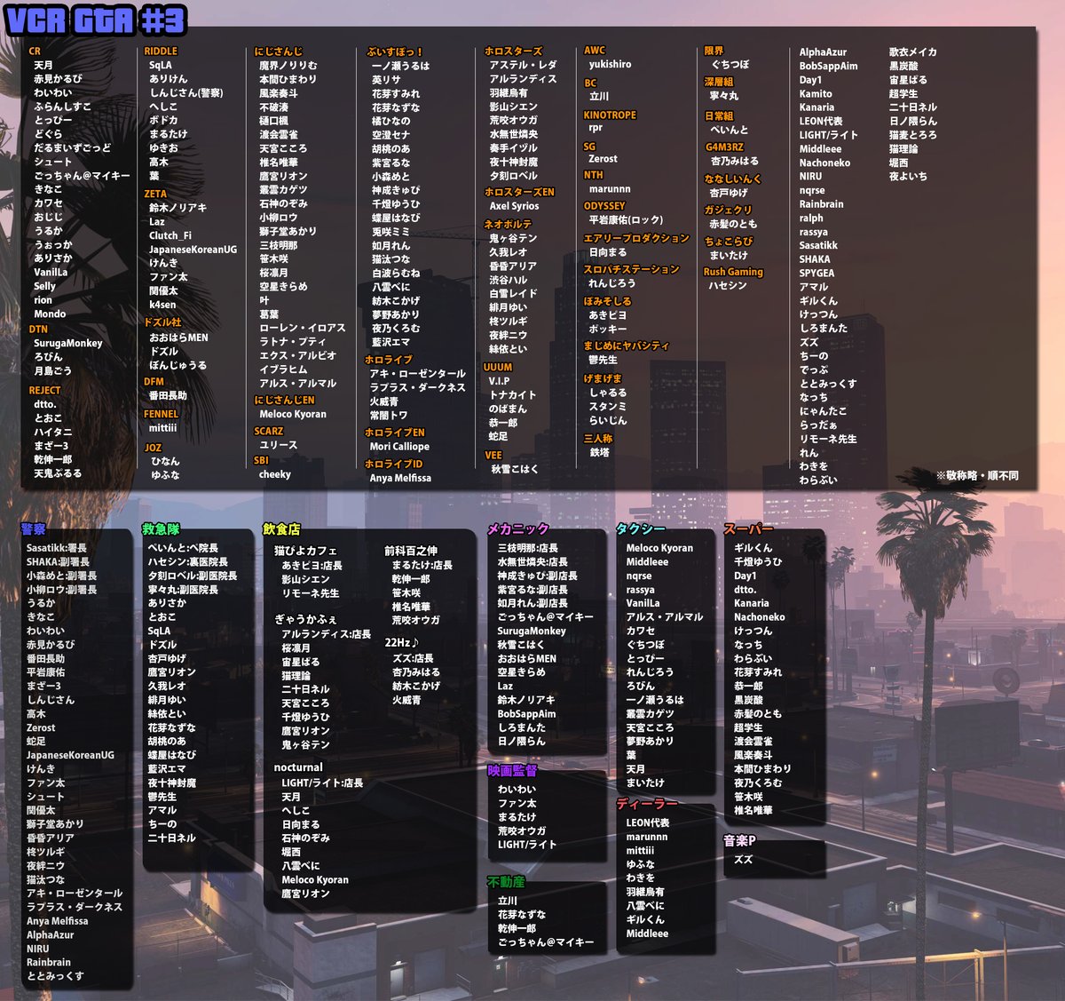Click ハセシン:裏医院長 entry
This screenshot has width=1065, height=1001.
tap(188, 562)
